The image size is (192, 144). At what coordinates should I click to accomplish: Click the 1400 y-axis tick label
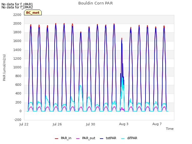pyautogui.click(x=17, y=50)
